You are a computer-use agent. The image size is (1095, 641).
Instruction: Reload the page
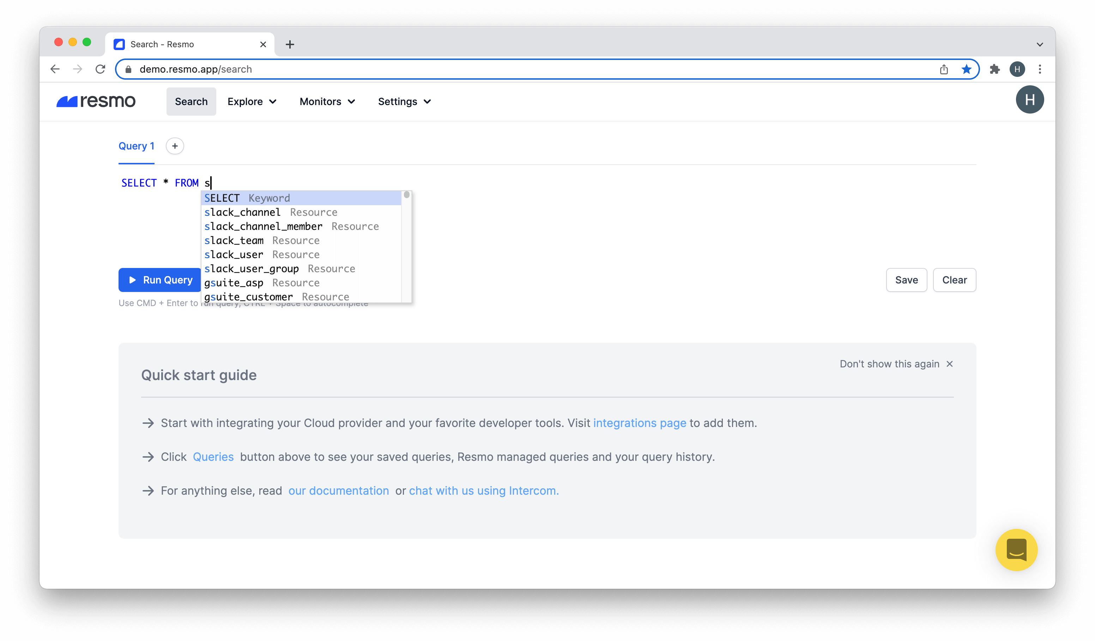(x=101, y=69)
